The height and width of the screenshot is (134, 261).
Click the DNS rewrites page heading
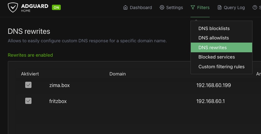(29, 31)
